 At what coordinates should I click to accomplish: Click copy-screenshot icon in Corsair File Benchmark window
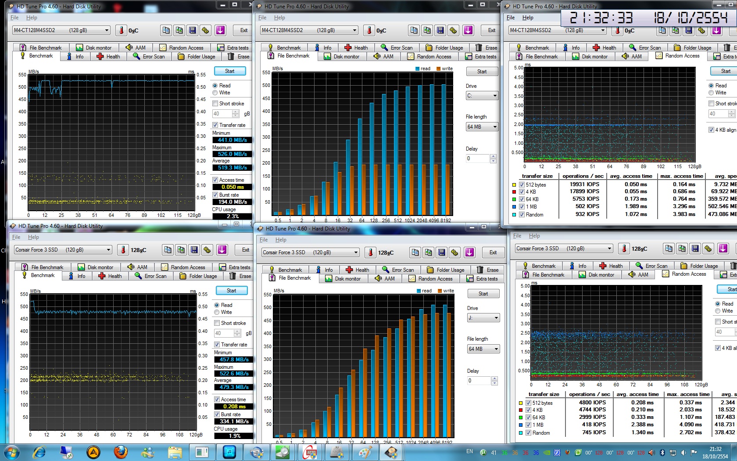428,252
